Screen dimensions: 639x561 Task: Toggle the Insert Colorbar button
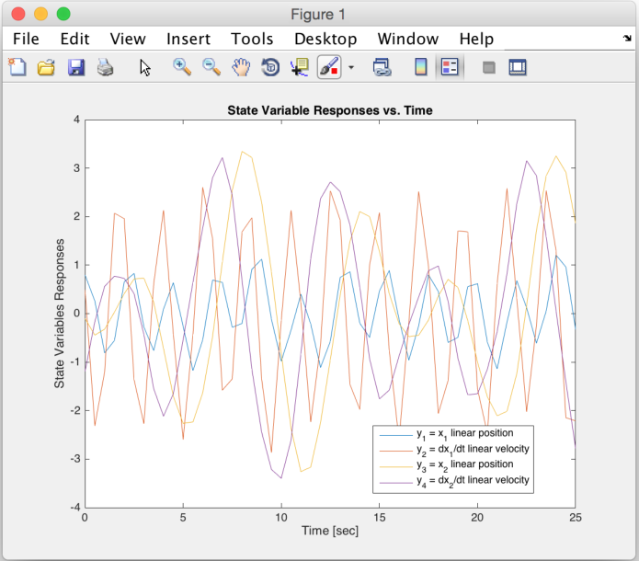[421, 67]
